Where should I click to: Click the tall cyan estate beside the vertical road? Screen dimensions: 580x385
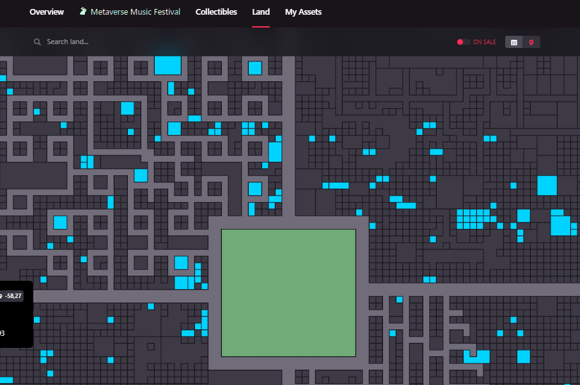pyautogui.click(x=275, y=152)
